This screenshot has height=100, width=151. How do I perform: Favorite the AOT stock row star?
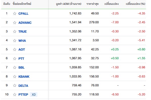[15, 49]
